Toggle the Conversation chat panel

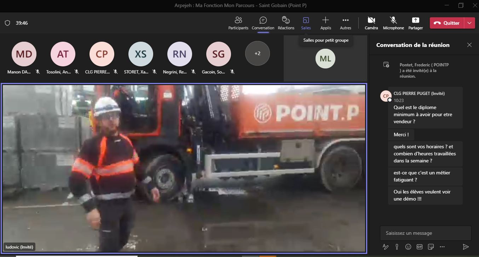(263, 23)
